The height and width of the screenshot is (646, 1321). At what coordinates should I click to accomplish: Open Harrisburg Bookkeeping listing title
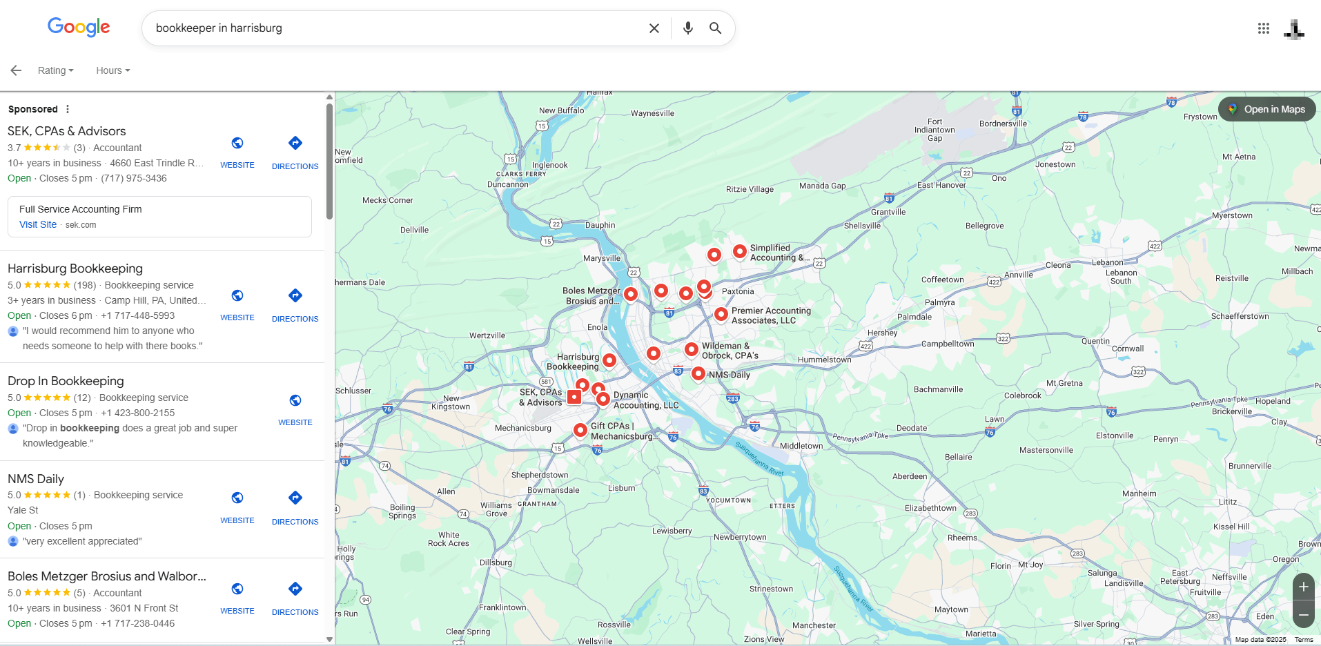tap(75, 268)
